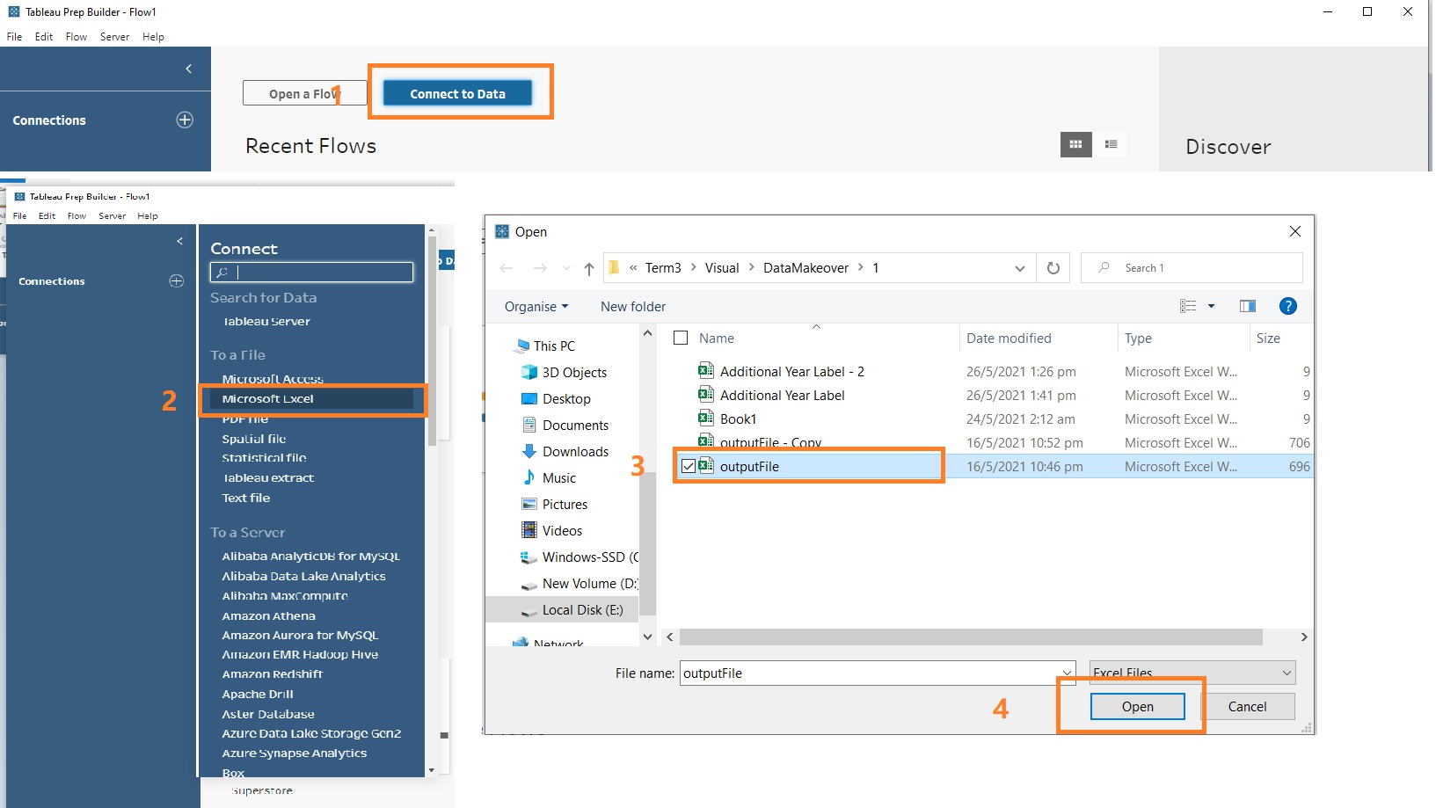Click the Open button in dialog
The height and width of the screenshot is (808, 1436).
point(1137,707)
